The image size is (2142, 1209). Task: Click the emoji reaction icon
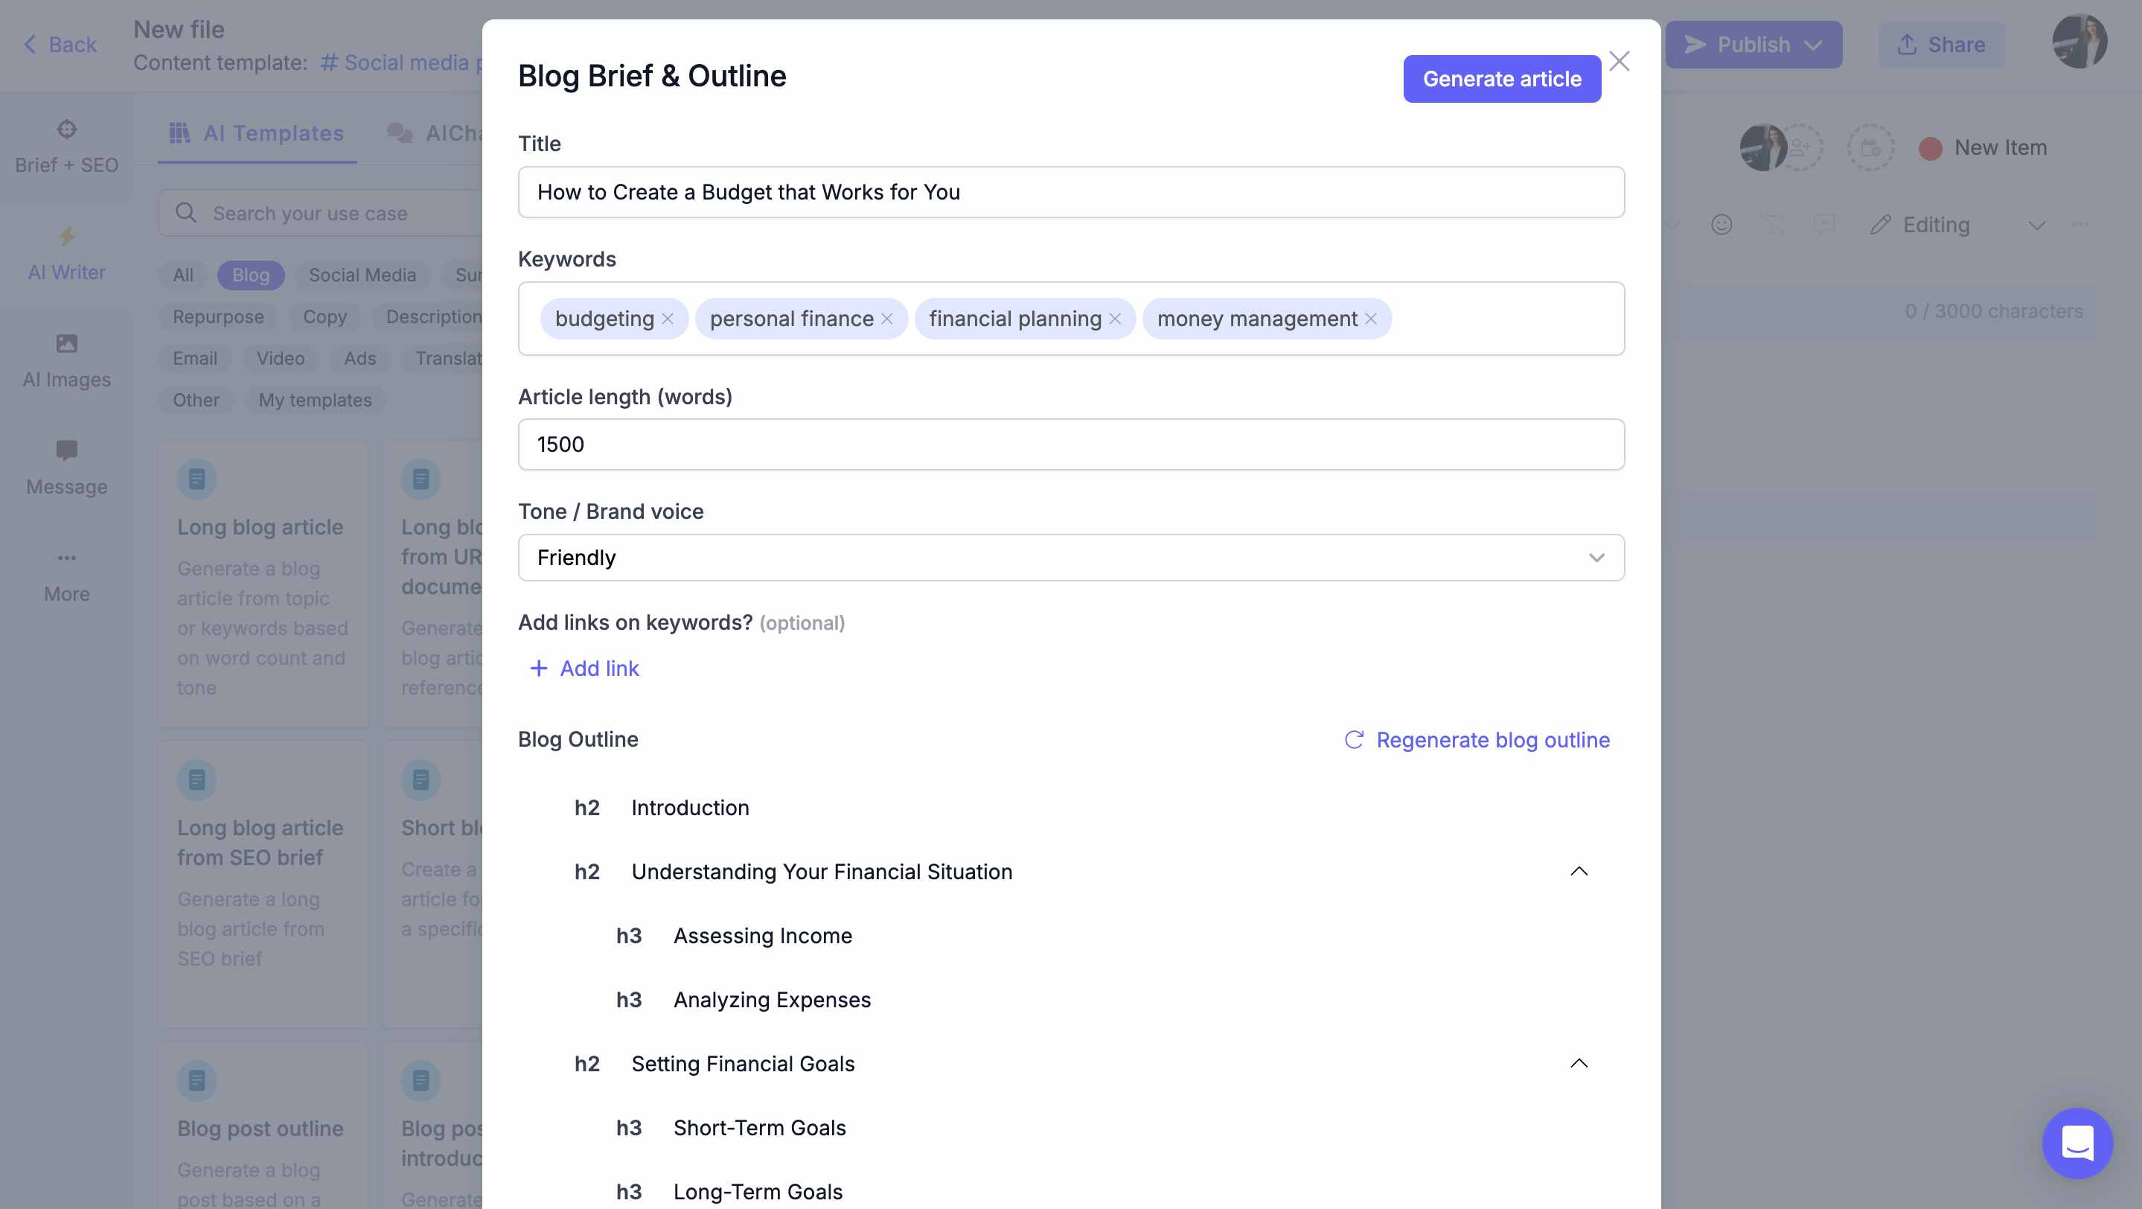pyautogui.click(x=1721, y=225)
